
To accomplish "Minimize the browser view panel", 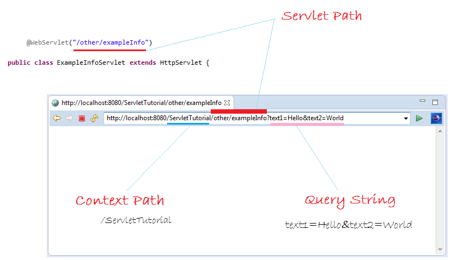I will click(423, 102).
